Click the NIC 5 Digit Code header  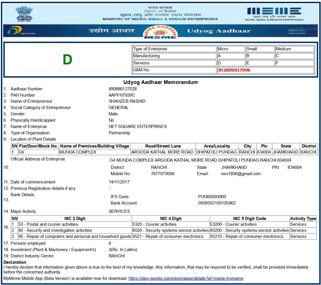(250, 219)
